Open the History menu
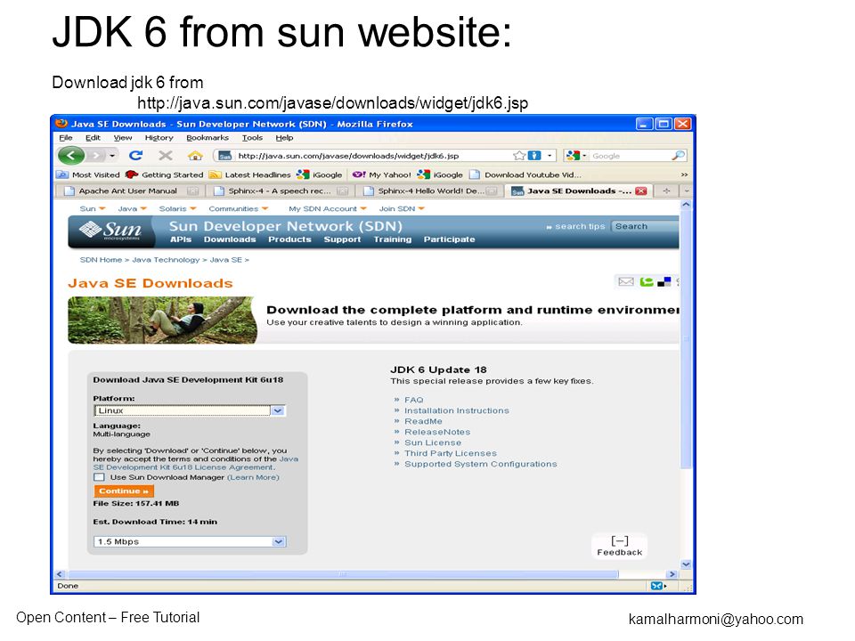Image resolution: width=855 pixels, height=641 pixels. (x=159, y=138)
